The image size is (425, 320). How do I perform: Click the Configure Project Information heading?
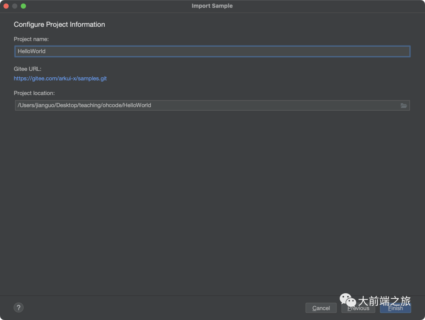click(59, 24)
